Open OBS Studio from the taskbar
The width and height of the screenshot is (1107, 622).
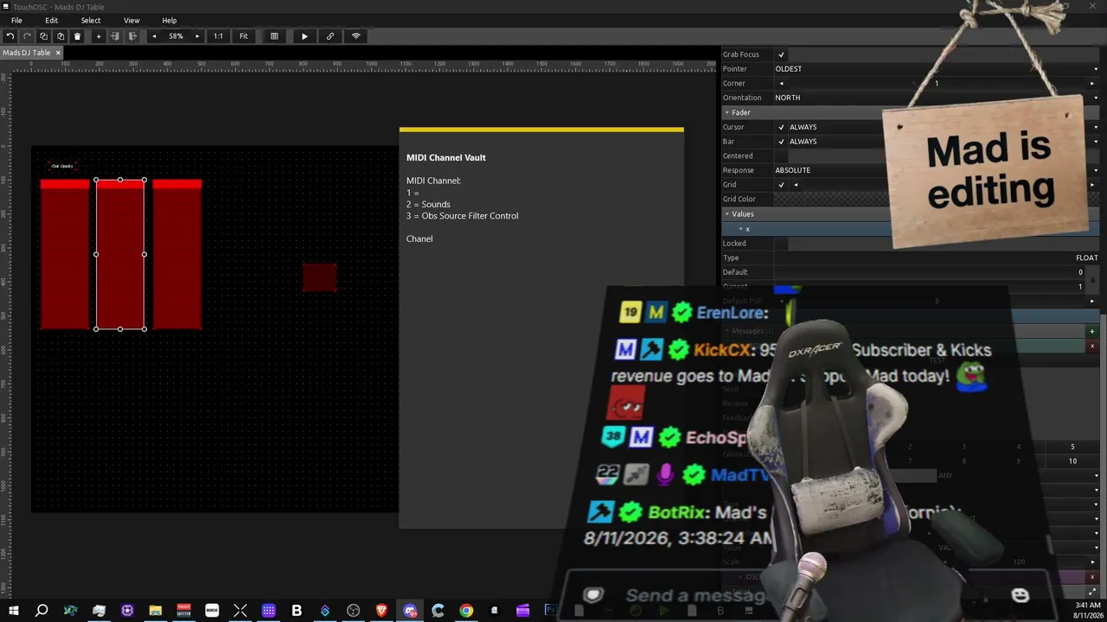354,611
